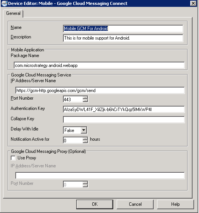Screen dimensions: 199x213
Task: Click the Mobile Application group title
Action: (x=27, y=50)
